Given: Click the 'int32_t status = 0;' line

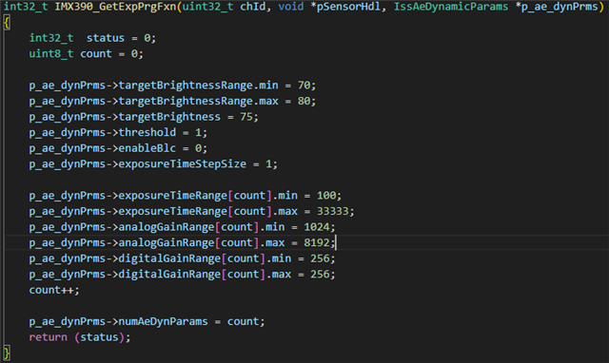Looking at the screenshot, I should (x=92, y=38).
